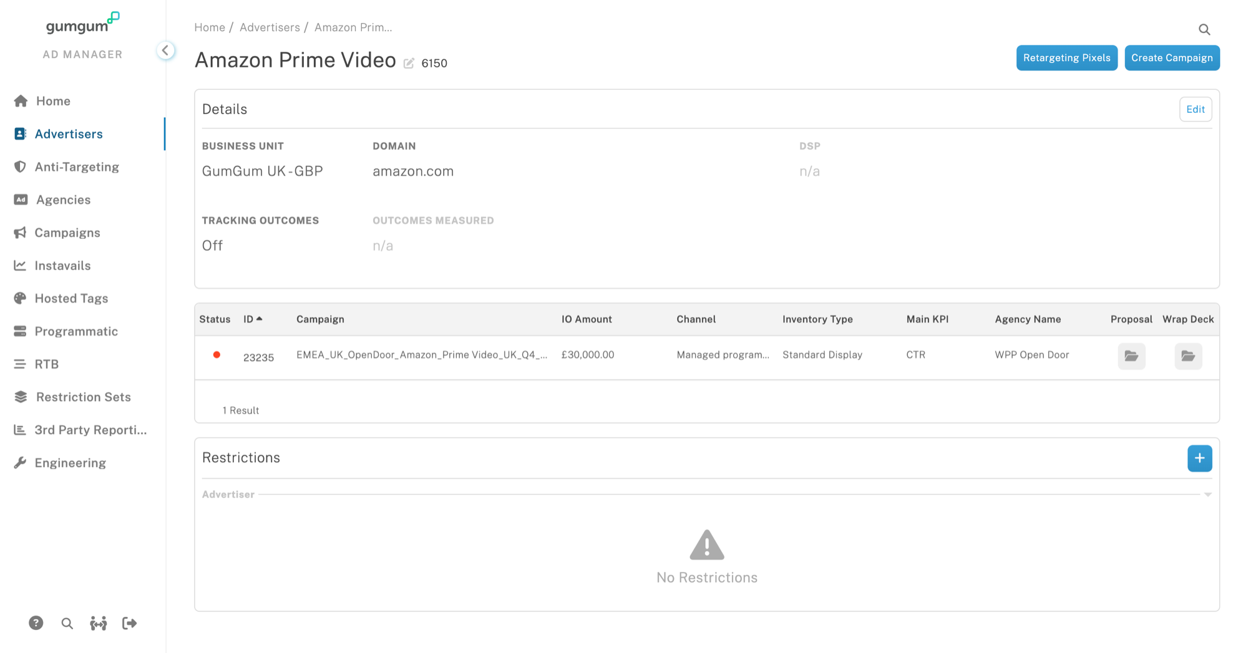1248x653 pixels.
Task: Open the Proposal folder for campaign 23235
Action: [x=1131, y=356]
